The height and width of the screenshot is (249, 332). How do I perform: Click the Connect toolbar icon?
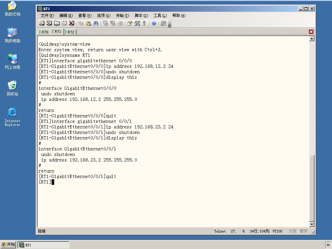click(x=42, y=23)
